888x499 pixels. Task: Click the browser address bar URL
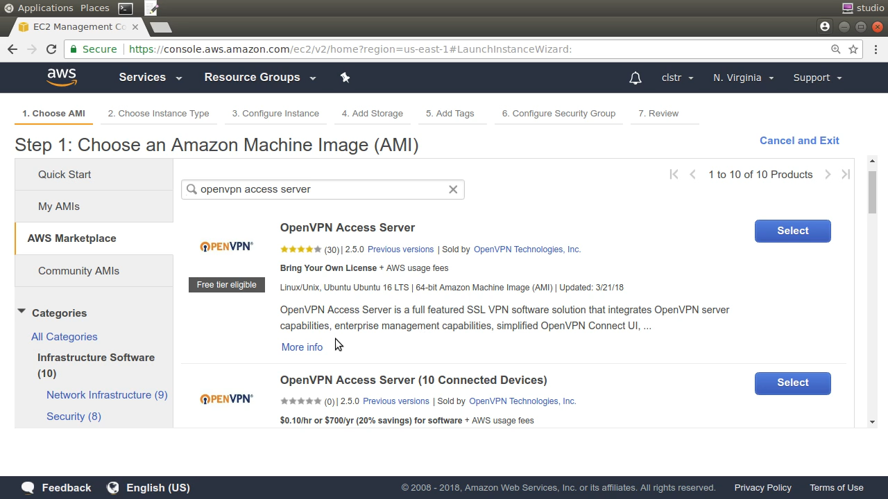[x=350, y=49]
